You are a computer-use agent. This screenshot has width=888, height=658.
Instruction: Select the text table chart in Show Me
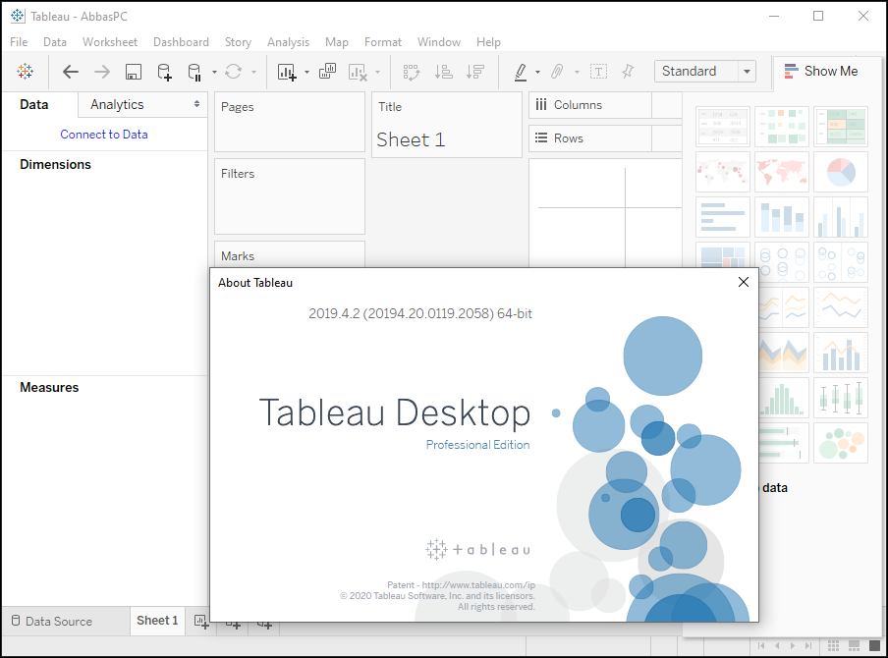(723, 127)
